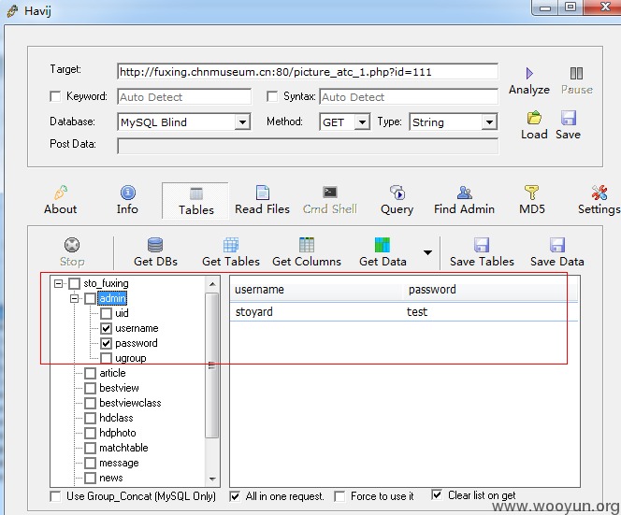621x515 pixels.
Task: Check the uid column checkbox
Action: tap(106, 313)
